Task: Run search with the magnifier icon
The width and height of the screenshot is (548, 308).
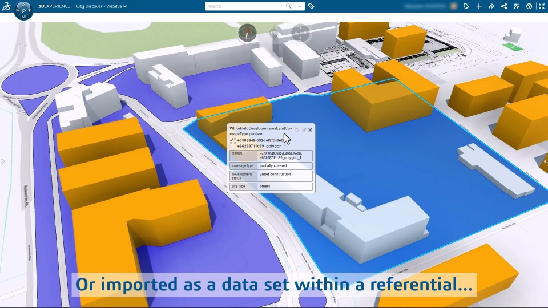Action: (x=289, y=6)
